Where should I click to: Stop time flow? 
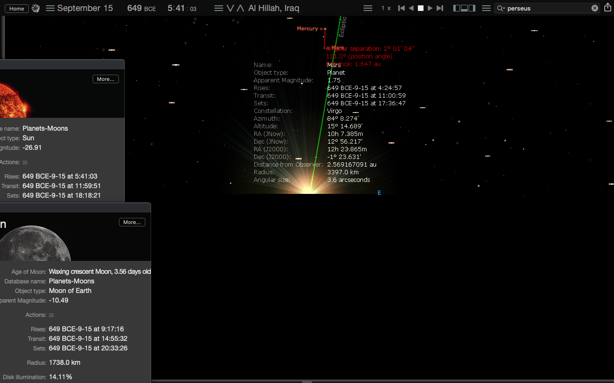(421, 8)
